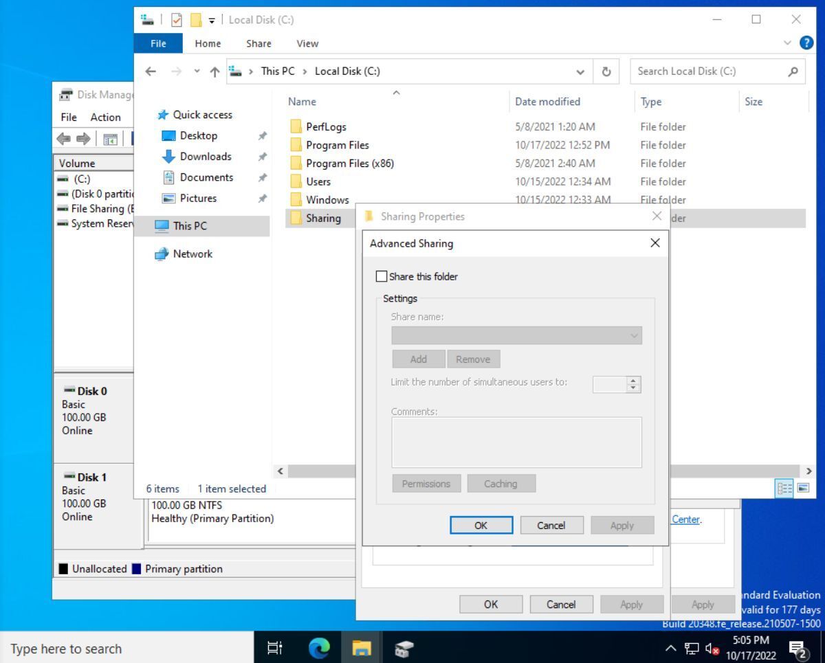Enable the Share this folder checkbox
Screen dimensions: 825x663
click(x=382, y=276)
